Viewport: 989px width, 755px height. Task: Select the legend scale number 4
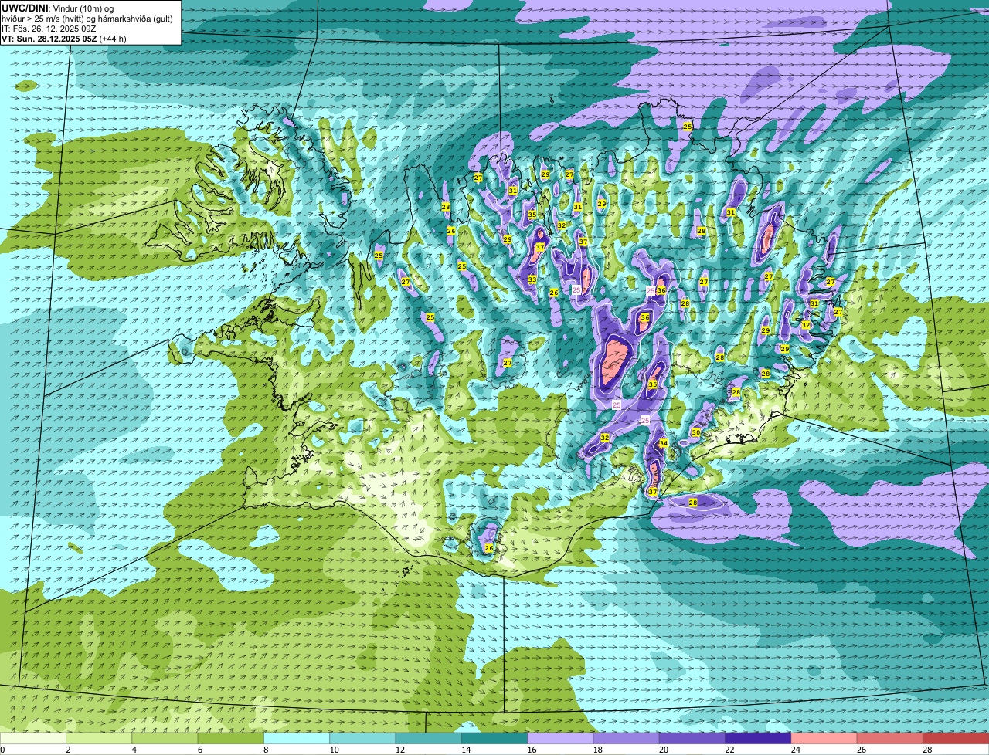point(134,750)
